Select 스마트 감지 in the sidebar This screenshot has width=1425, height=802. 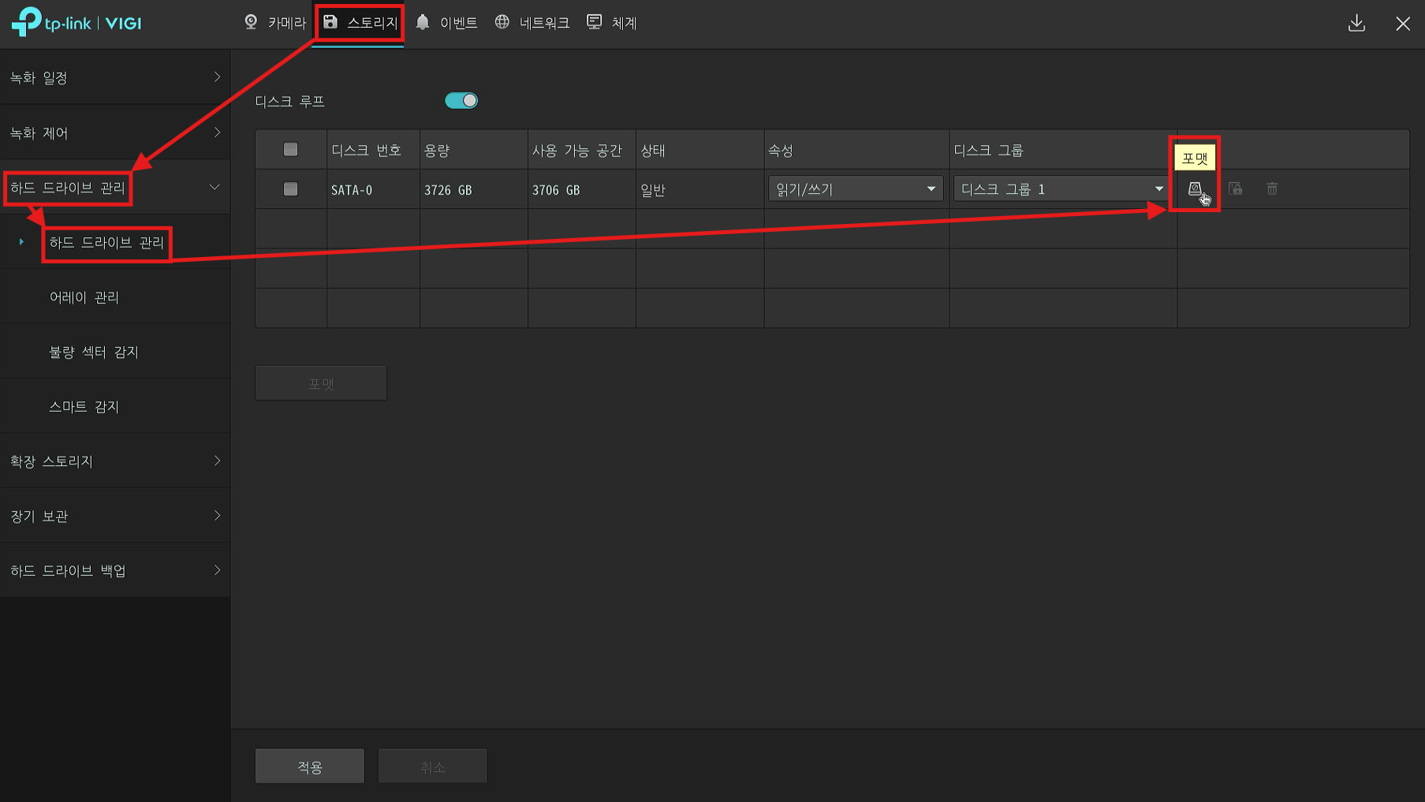[x=84, y=407]
